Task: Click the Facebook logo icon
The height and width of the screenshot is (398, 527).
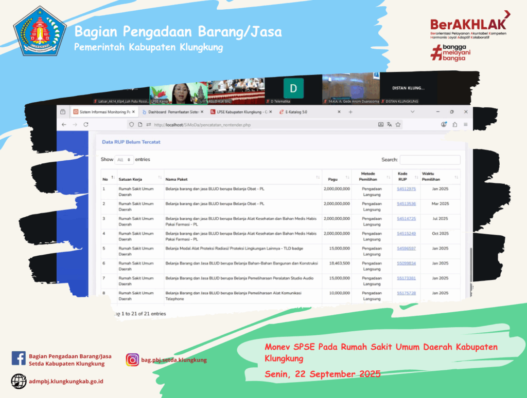Action: [19, 358]
